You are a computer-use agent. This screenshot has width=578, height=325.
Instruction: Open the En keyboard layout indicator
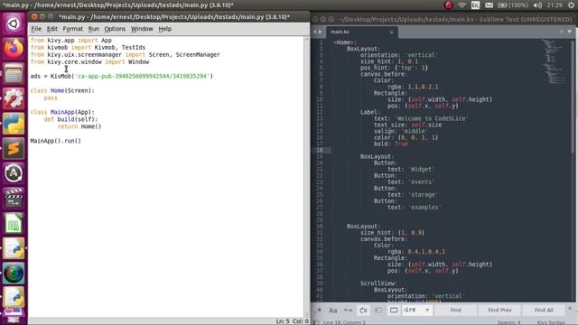pyautogui.click(x=476, y=5)
